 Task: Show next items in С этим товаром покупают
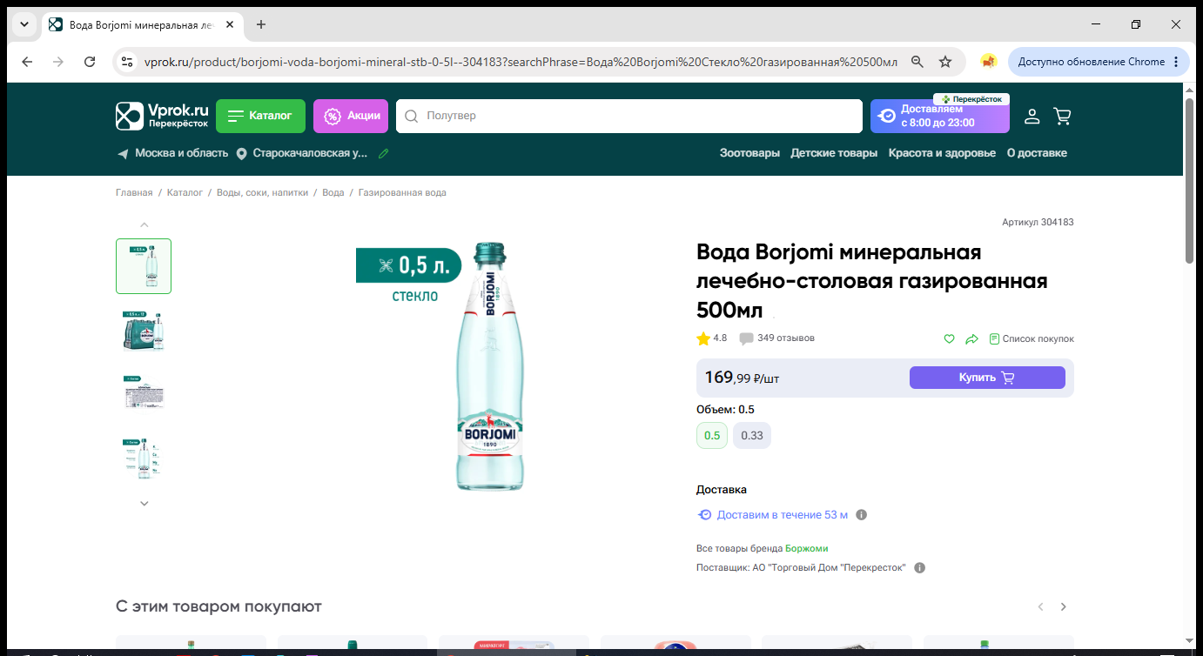point(1063,606)
